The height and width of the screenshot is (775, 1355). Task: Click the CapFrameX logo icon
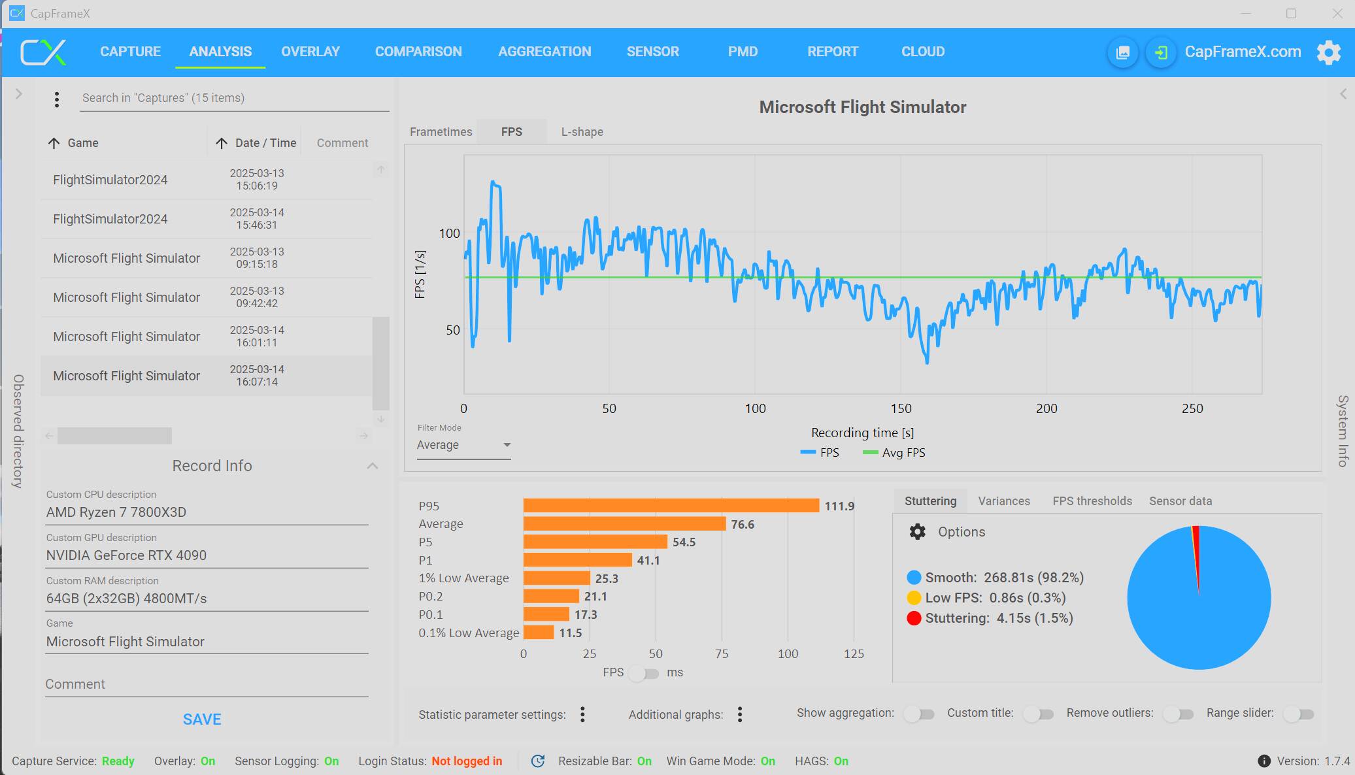pos(43,52)
